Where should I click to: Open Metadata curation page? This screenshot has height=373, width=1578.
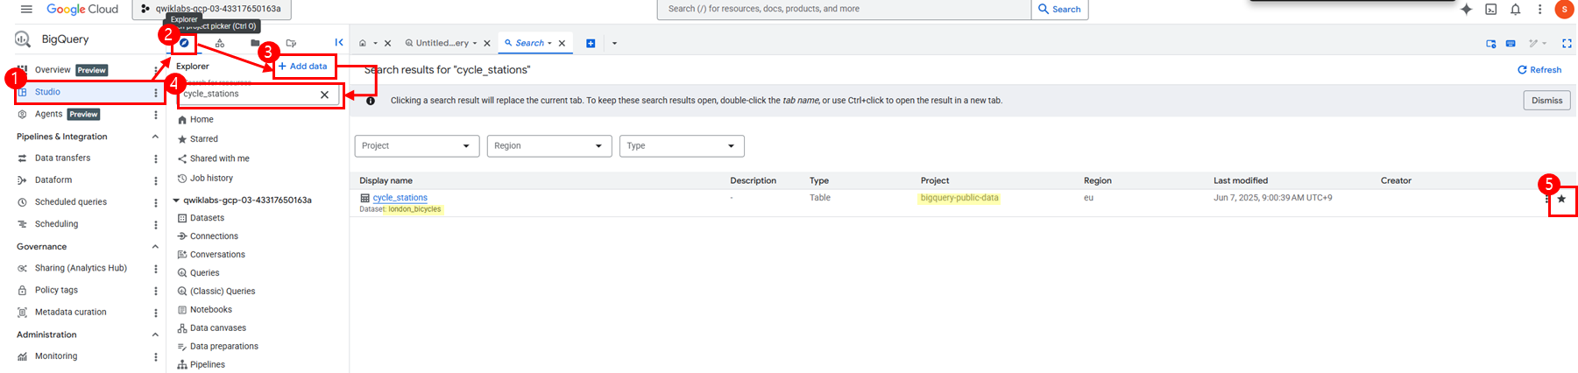(x=70, y=313)
